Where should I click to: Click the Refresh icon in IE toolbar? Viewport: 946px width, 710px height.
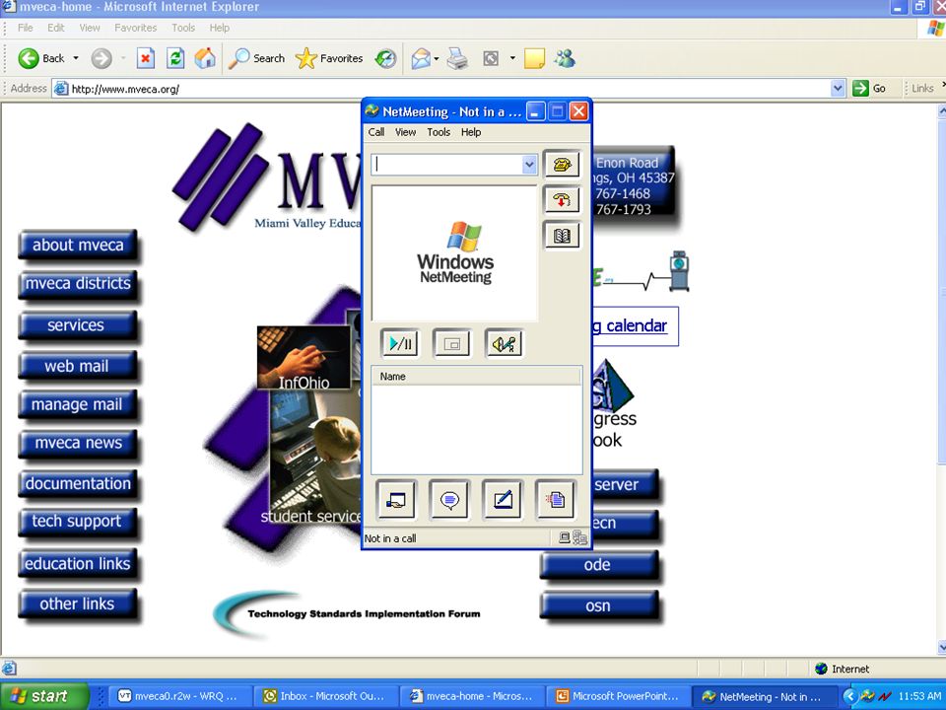175,58
